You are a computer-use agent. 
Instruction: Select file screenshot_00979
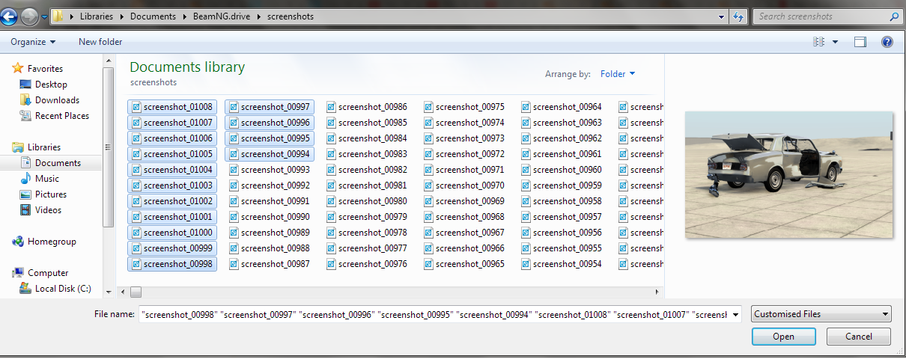[367, 217]
